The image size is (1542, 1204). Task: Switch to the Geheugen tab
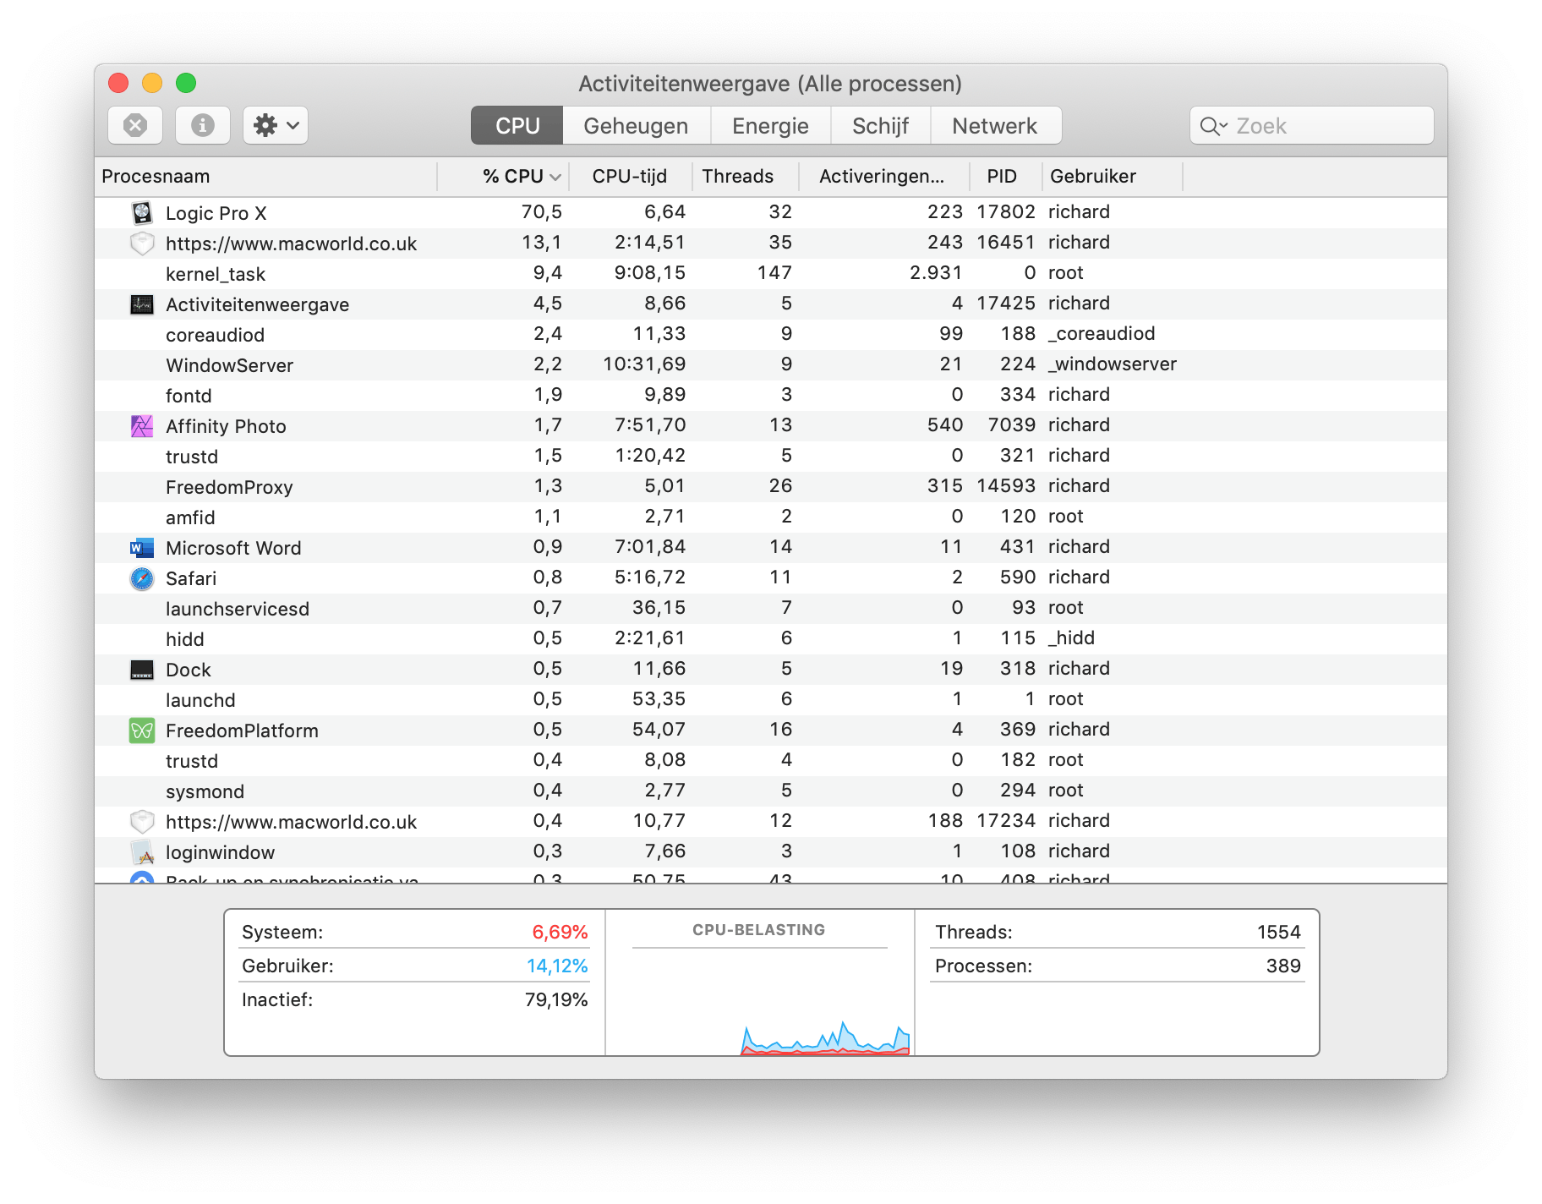(636, 126)
